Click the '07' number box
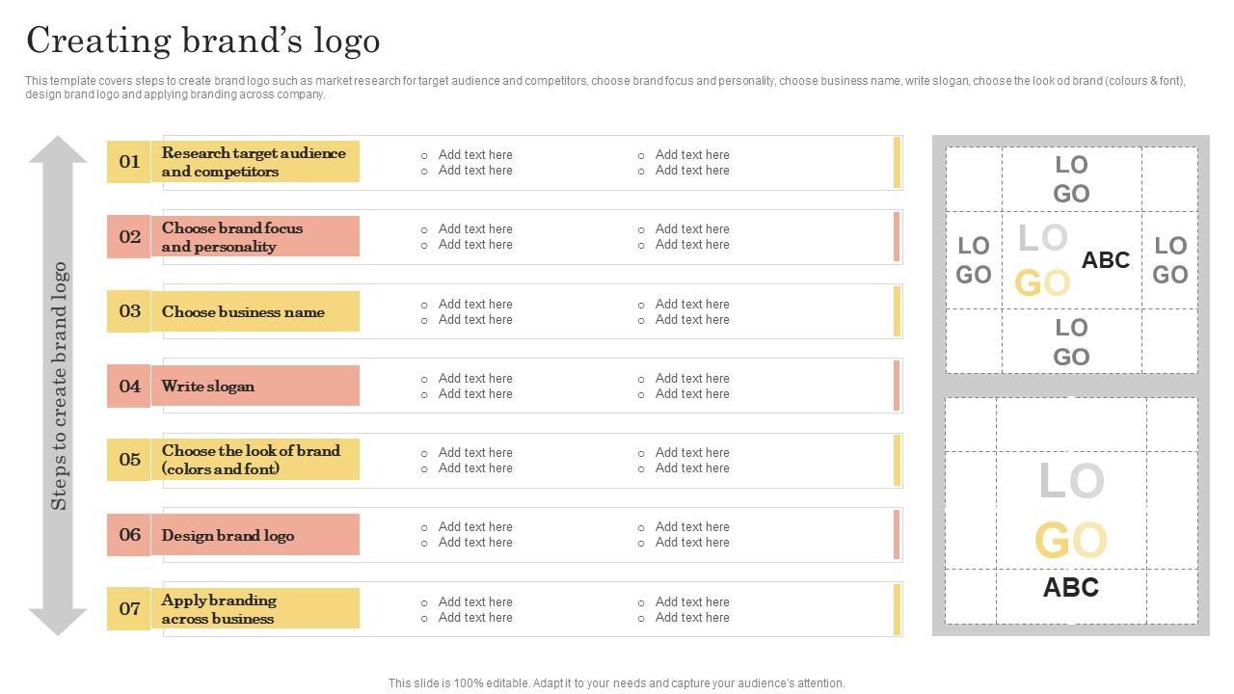Screen dimensions: 1234x694 click(x=129, y=609)
